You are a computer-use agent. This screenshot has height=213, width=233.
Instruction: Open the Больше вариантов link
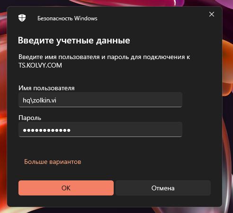[53, 162]
